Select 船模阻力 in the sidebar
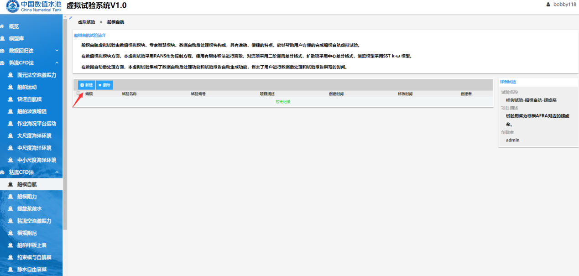579x276 pixels. click(27, 197)
